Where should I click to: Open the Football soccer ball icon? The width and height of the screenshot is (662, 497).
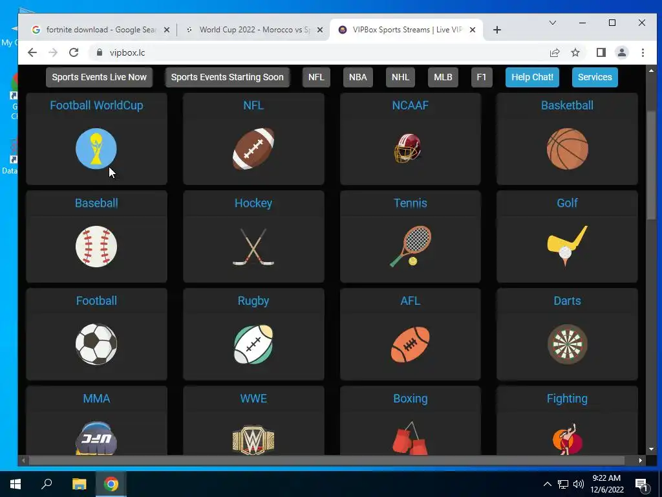[x=96, y=344]
